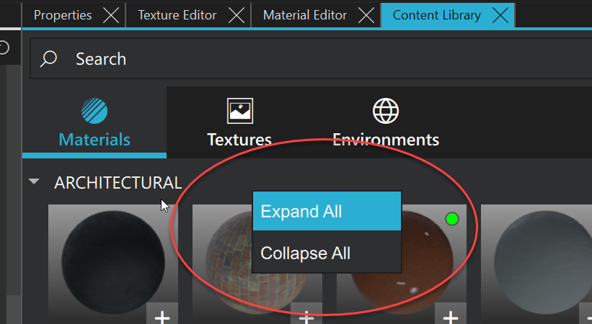592x324 pixels.
Task: Click the green status dot on material
Action: pyautogui.click(x=452, y=218)
